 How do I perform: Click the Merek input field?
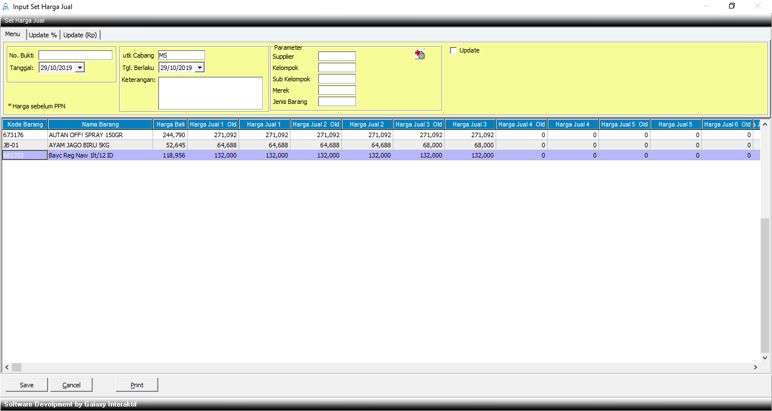pos(337,90)
